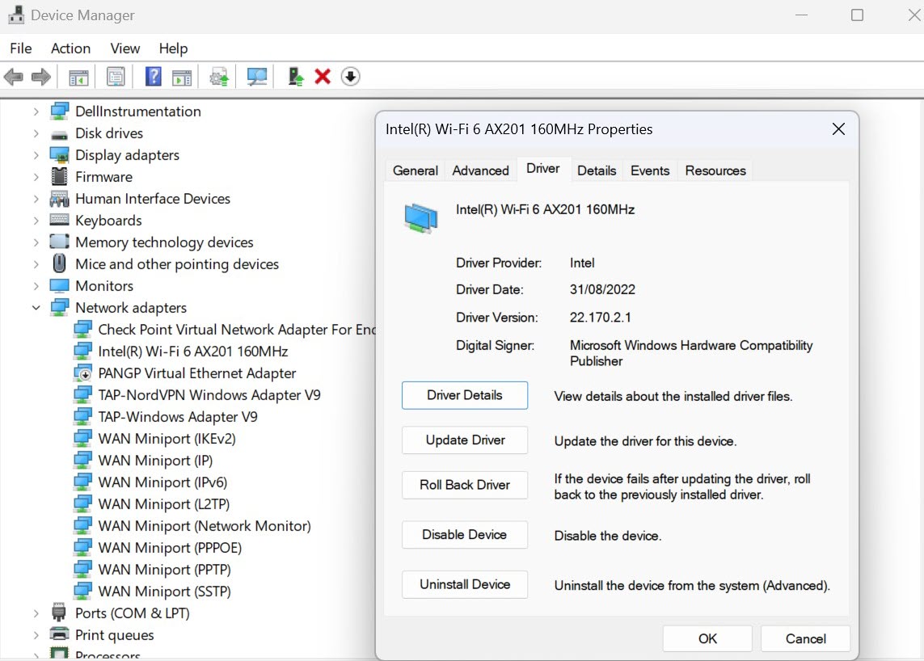Click the Driver Details button

coord(464,395)
